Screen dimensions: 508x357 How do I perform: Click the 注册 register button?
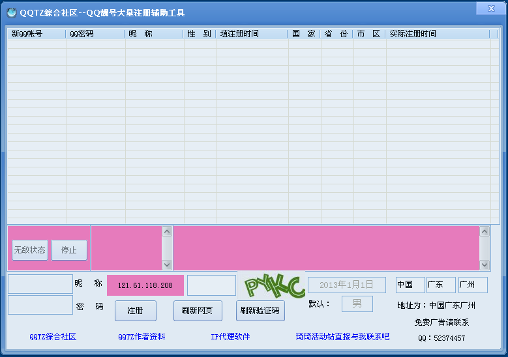point(136,311)
